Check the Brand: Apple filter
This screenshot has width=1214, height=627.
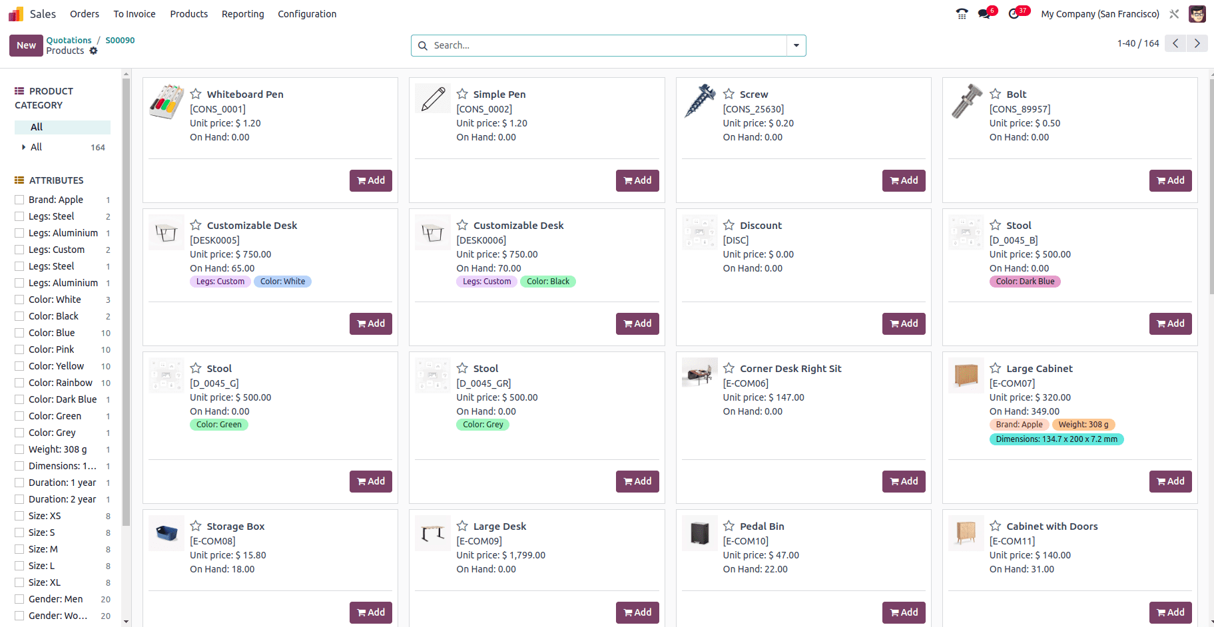coord(19,200)
